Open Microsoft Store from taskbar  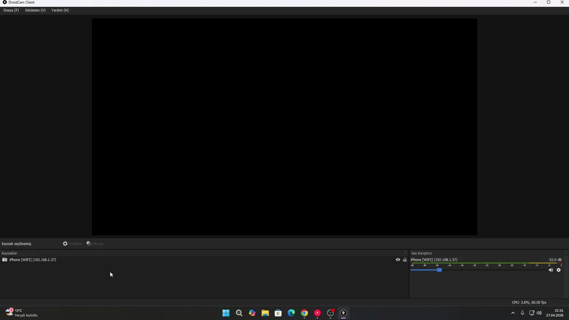point(278,313)
